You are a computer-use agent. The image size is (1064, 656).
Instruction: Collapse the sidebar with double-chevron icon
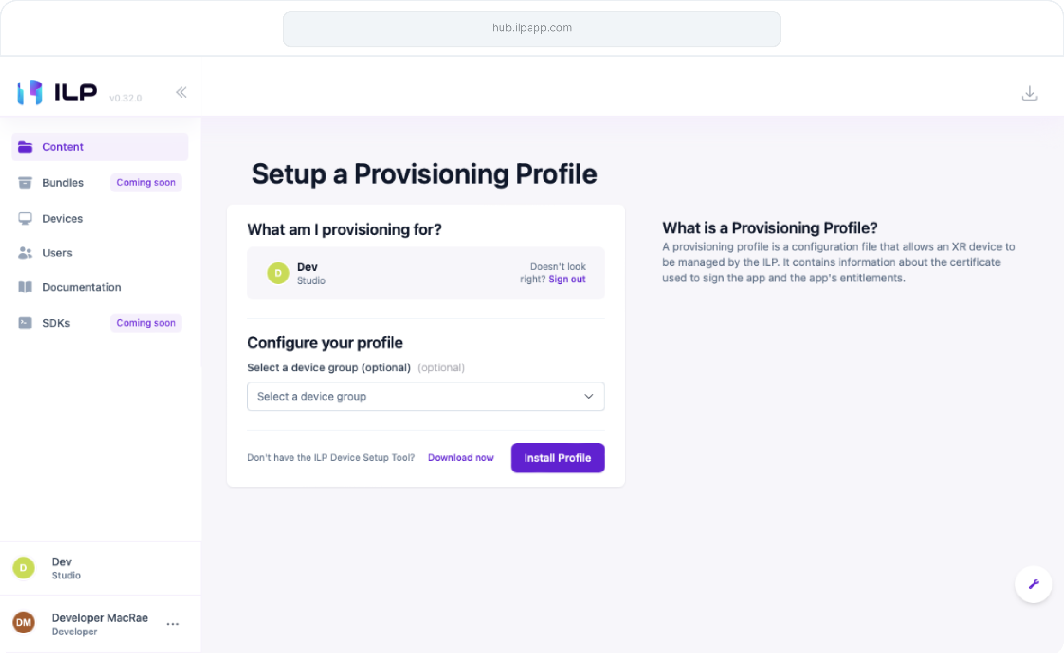tap(181, 93)
